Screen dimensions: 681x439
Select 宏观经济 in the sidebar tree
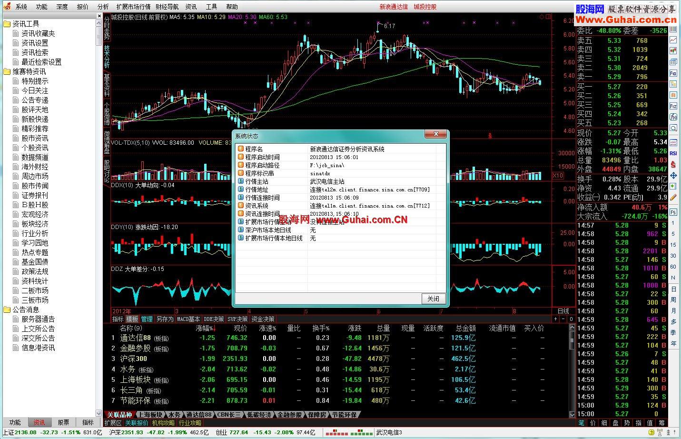(35, 214)
